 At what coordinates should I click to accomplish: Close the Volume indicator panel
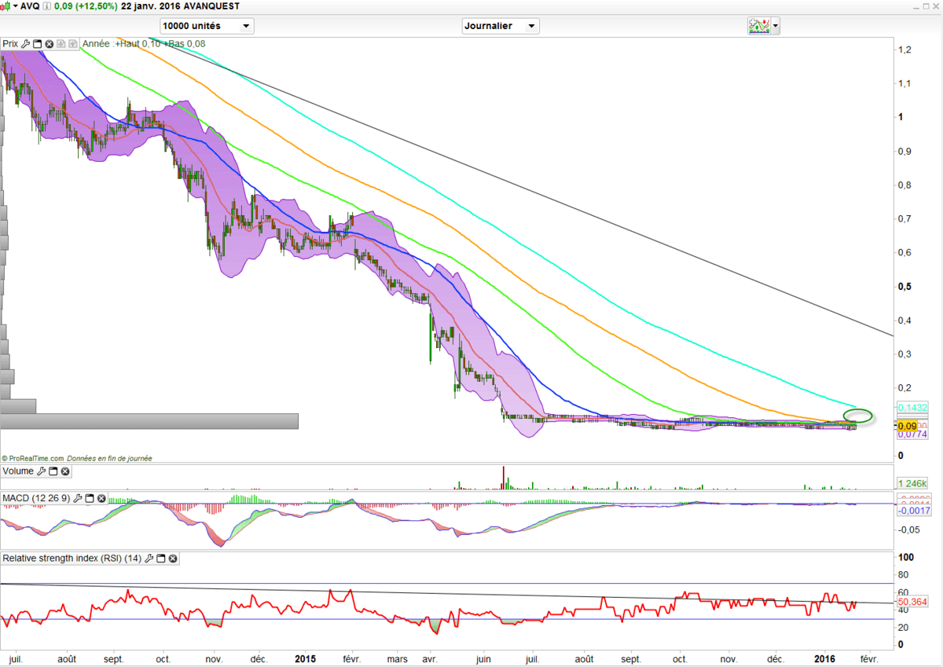click(x=65, y=471)
